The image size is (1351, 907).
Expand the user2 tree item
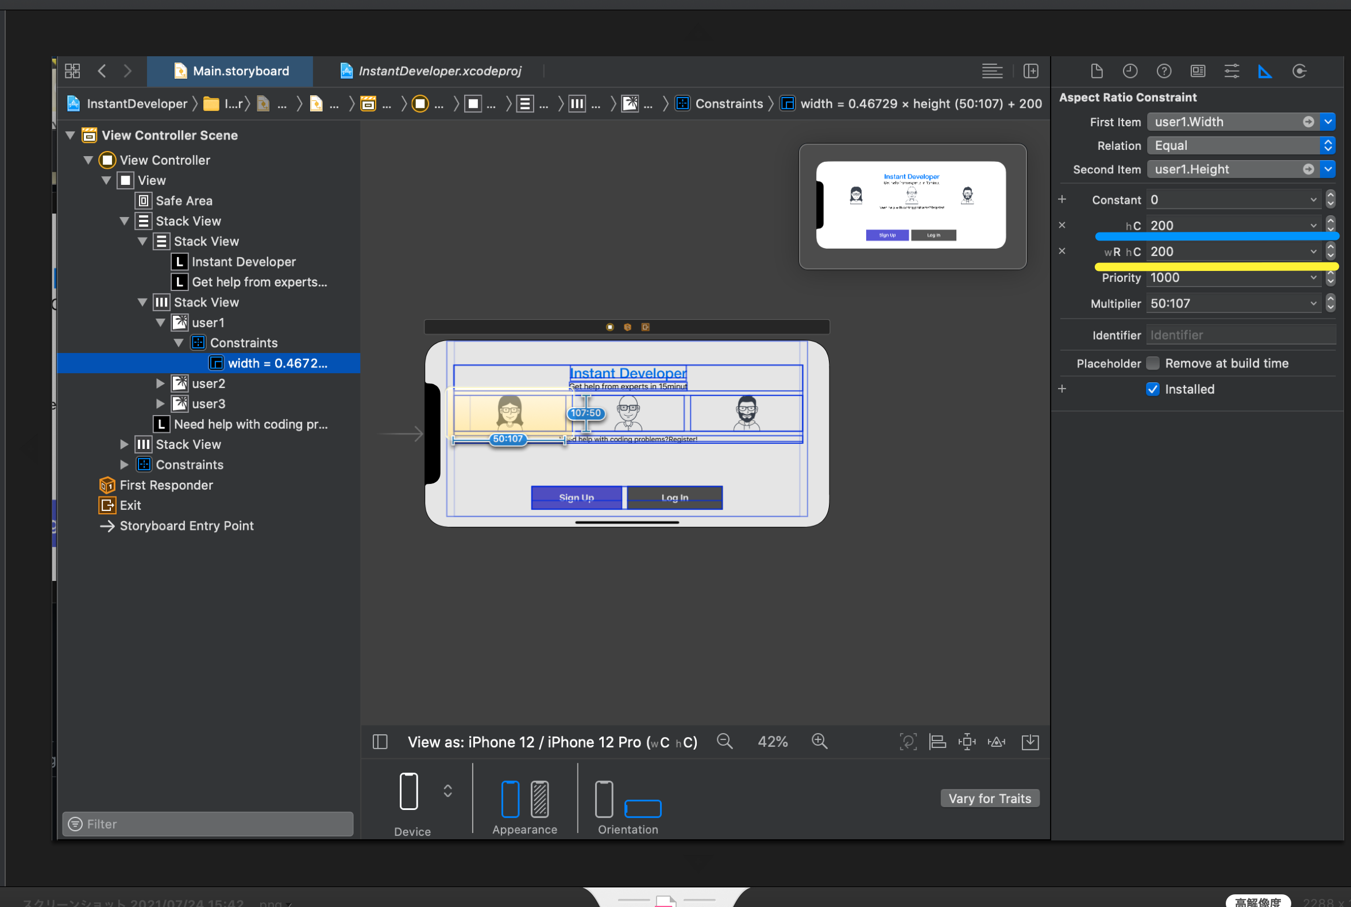[160, 383]
